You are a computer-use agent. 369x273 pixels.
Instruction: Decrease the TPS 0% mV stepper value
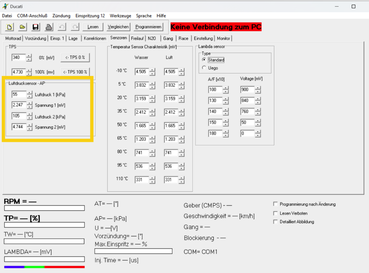29,59
